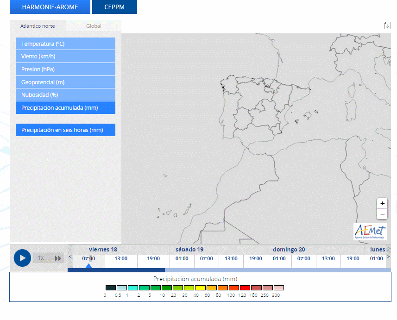Click the red 120 mm legend swatch
Image resolution: width=397 pixels, height=320 pixels.
click(x=245, y=288)
